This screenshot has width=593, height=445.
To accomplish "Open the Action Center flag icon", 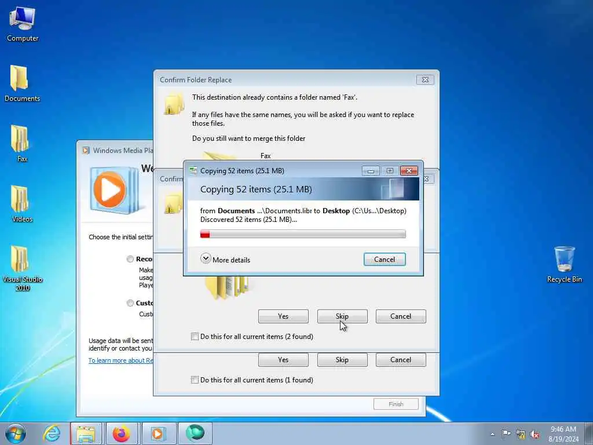I will (506, 434).
